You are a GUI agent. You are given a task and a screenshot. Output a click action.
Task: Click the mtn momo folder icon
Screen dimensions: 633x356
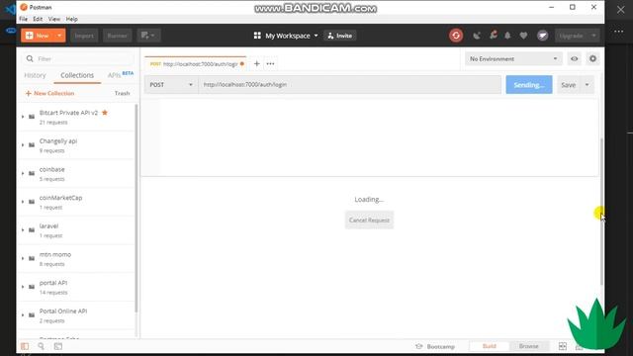click(x=32, y=258)
